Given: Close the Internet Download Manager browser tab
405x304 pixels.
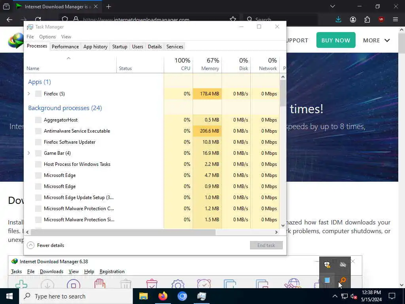Looking at the screenshot, I should (96, 7).
